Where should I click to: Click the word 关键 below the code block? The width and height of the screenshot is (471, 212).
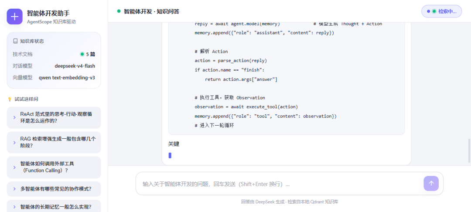174,144
